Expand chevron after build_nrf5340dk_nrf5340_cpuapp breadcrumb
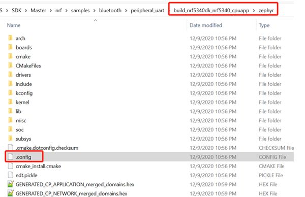The height and width of the screenshot is (197, 305). [254, 11]
